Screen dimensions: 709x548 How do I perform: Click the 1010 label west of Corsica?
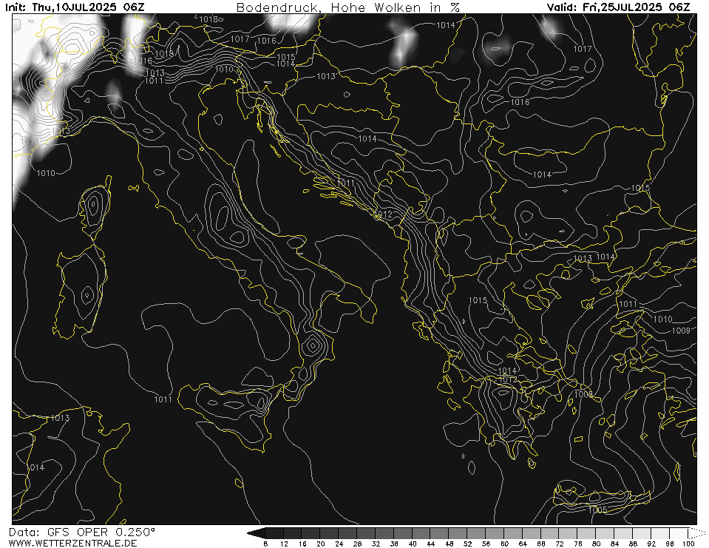[x=46, y=173]
